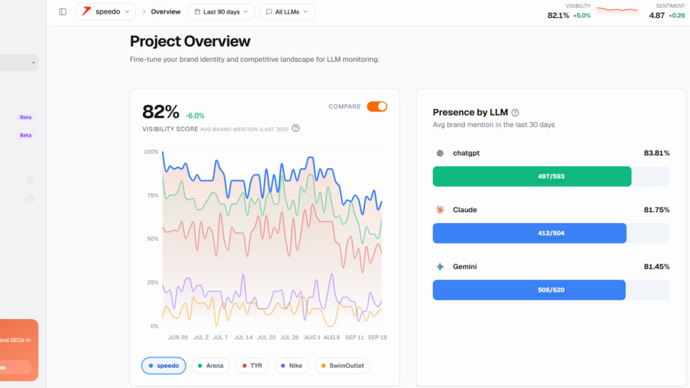
Task: Open the speedo project dropdown
Action: point(106,12)
